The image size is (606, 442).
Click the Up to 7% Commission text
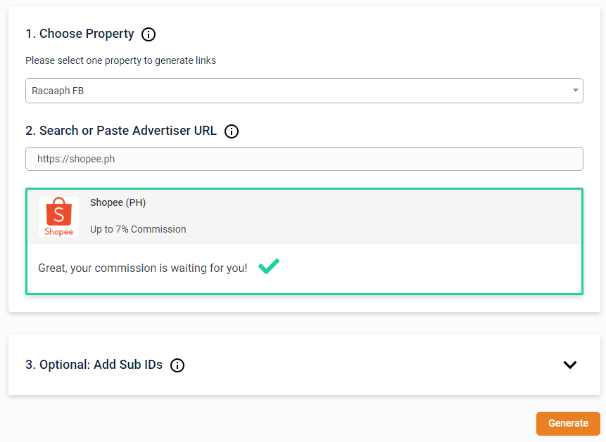(138, 229)
